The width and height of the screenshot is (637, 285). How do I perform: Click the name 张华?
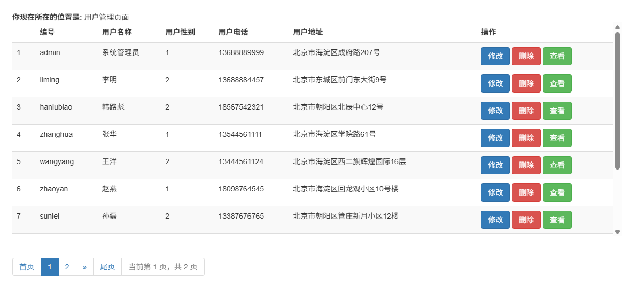109,134
